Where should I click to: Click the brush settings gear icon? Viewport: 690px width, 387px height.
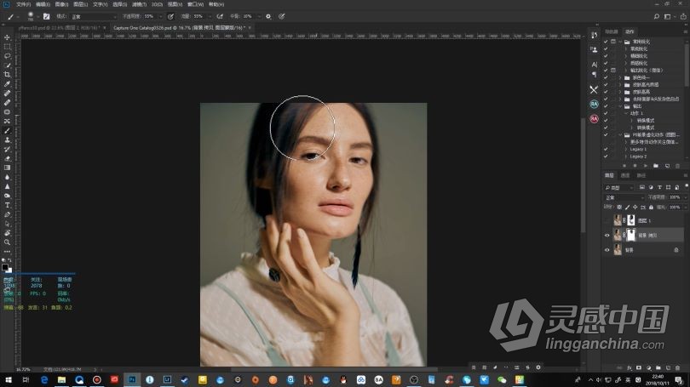(268, 16)
